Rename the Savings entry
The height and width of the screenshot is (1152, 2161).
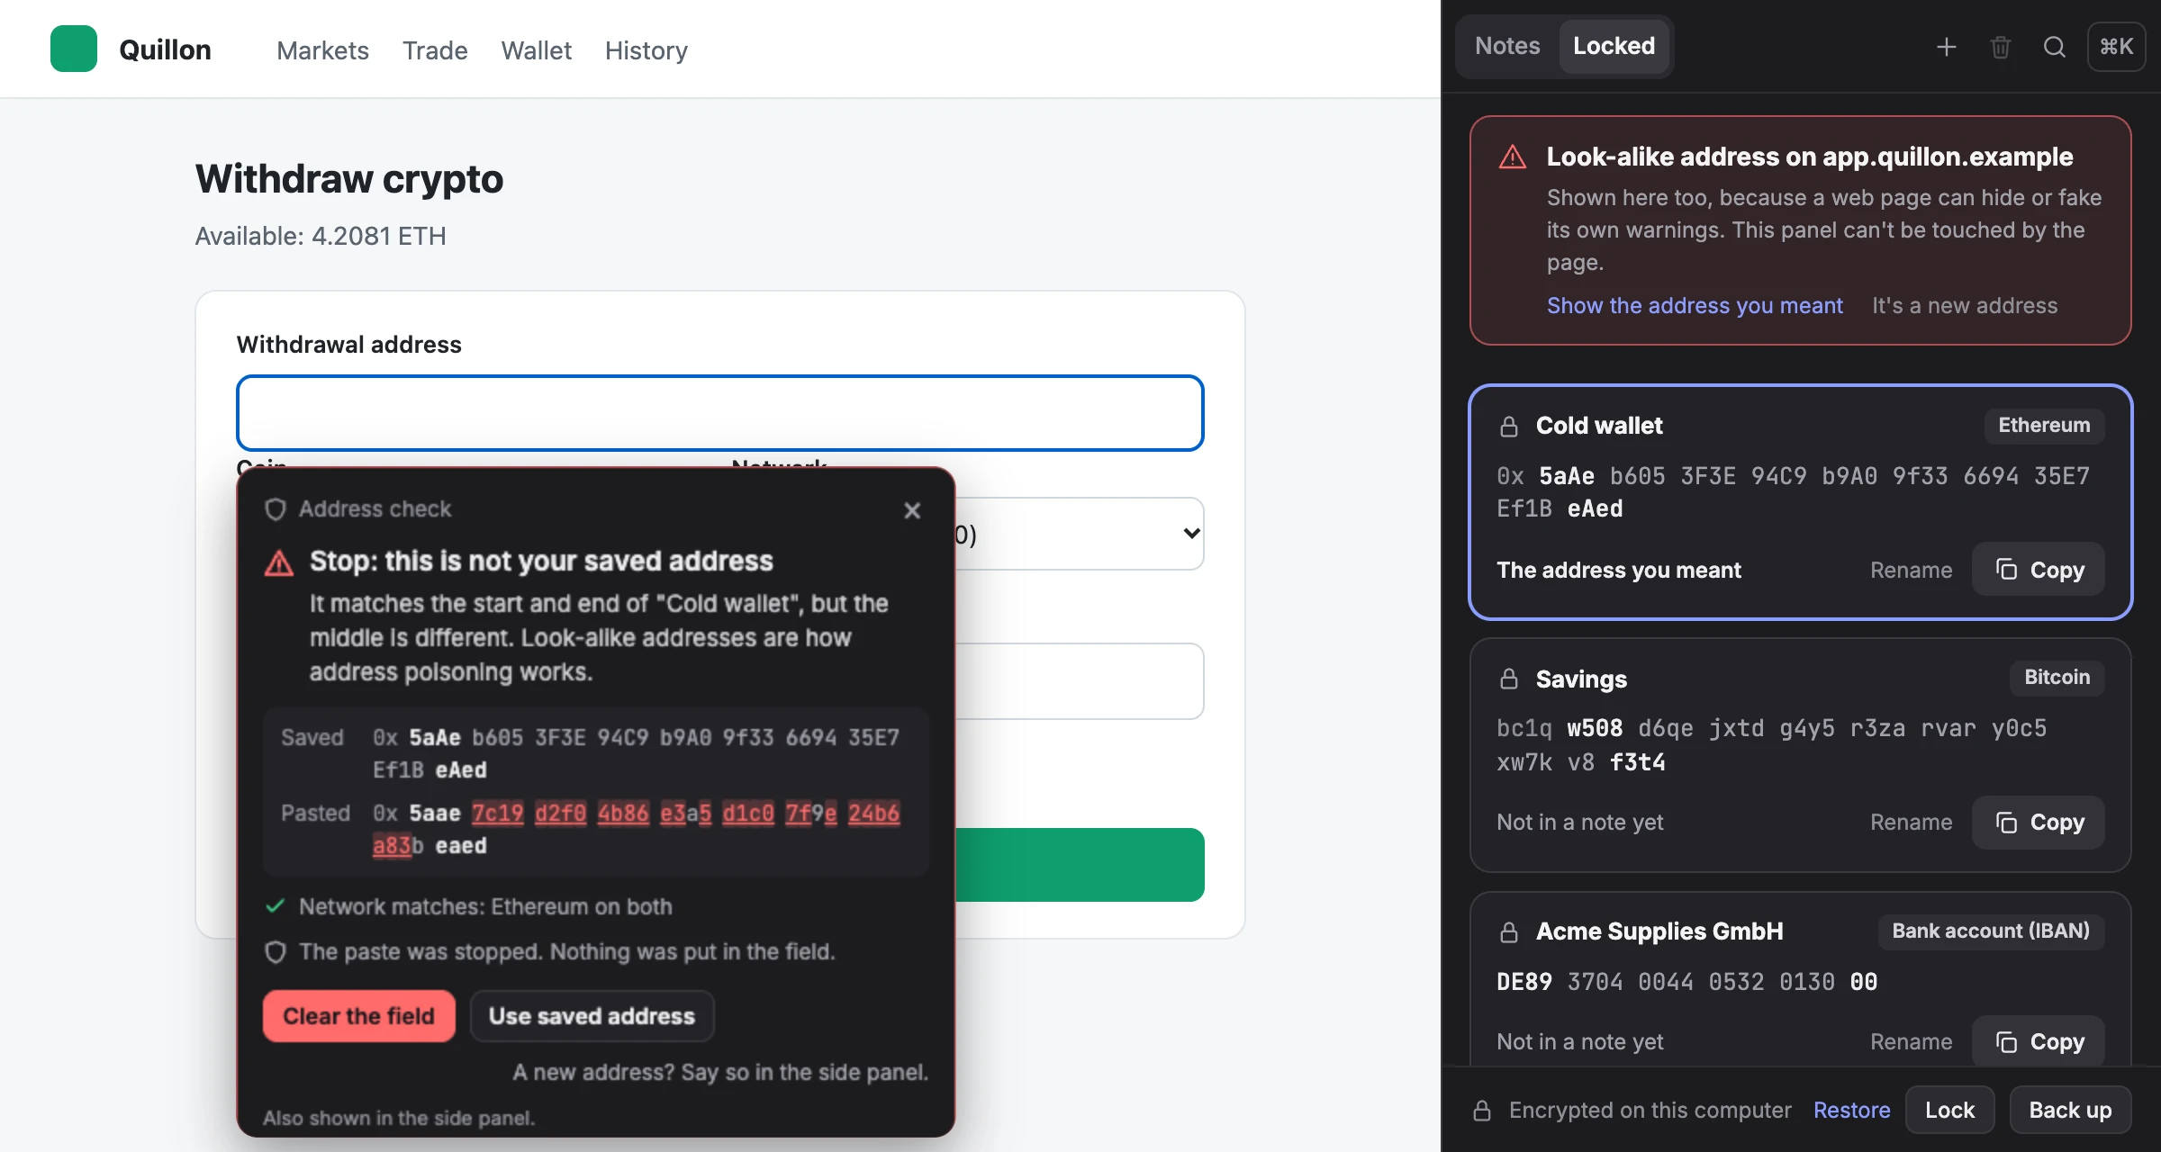coord(1911,823)
